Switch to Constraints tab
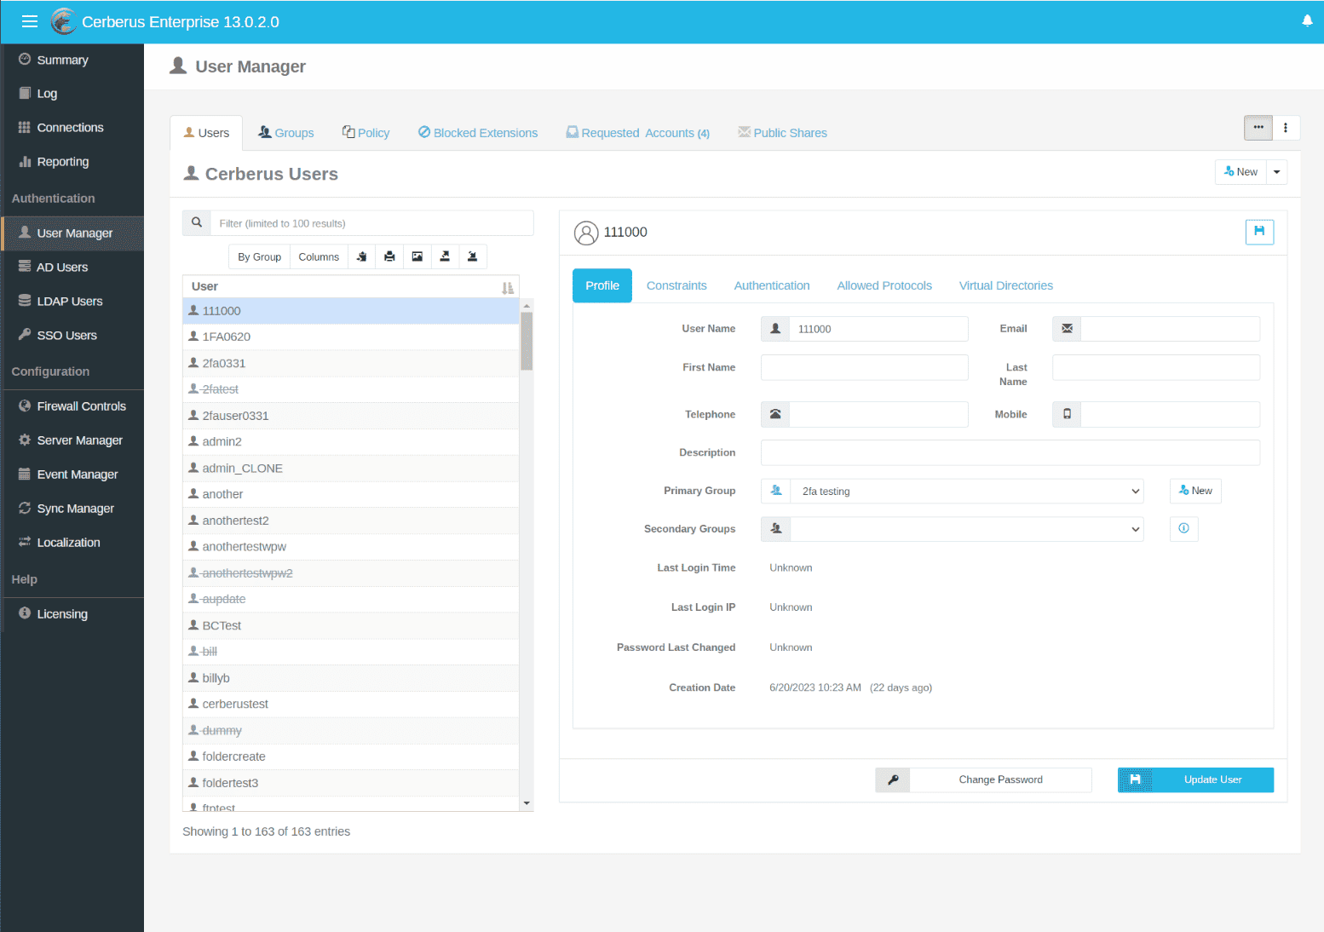 pos(676,285)
